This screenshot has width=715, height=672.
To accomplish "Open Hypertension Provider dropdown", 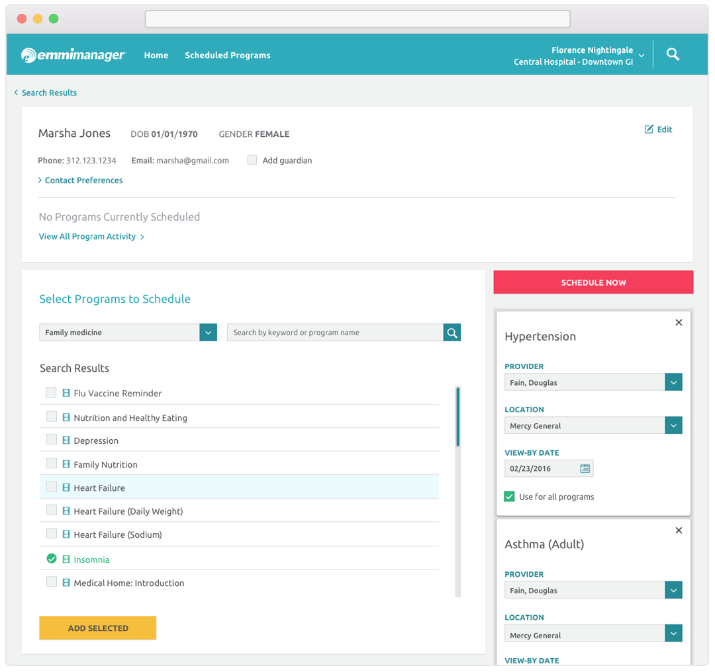I will point(673,382).
